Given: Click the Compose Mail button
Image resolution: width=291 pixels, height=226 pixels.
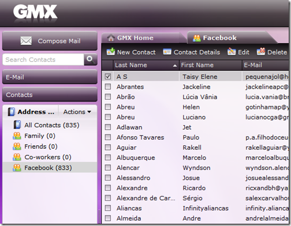Looking at the screenshot, I should (x=50, y=41).
